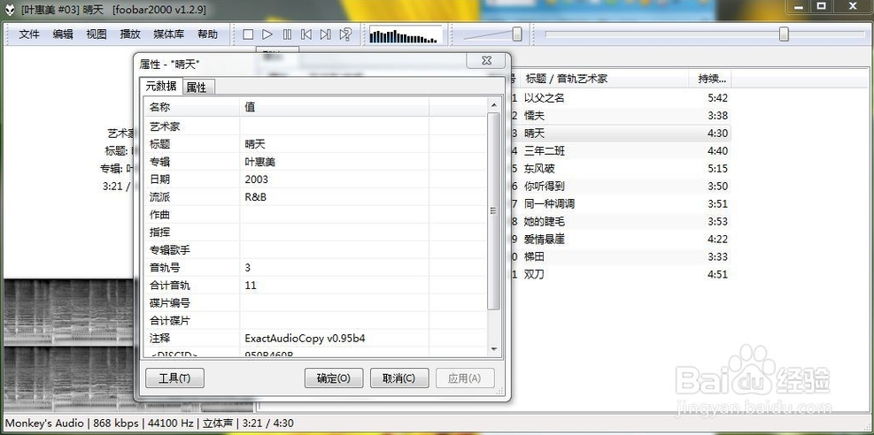Open the 帮助 menu
874x435 pixels.
coord(207,34)
